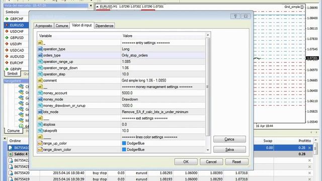The width and height of the screenshot is (322, 181).
Task: Select the EURCHF symbol in Market Watch
Action: point(17,63)
